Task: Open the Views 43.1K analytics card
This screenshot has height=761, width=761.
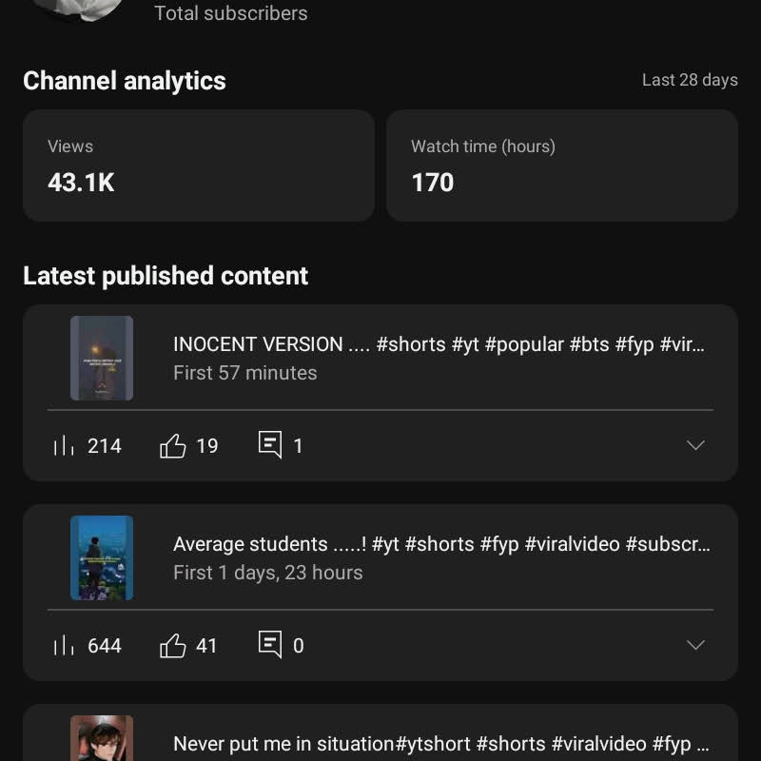Action: point(199,166)
